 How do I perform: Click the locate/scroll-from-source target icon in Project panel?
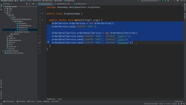point(26,4)
